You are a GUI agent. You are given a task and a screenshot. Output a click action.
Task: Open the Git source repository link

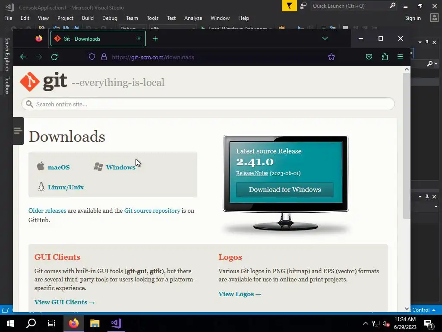(152, 211)
